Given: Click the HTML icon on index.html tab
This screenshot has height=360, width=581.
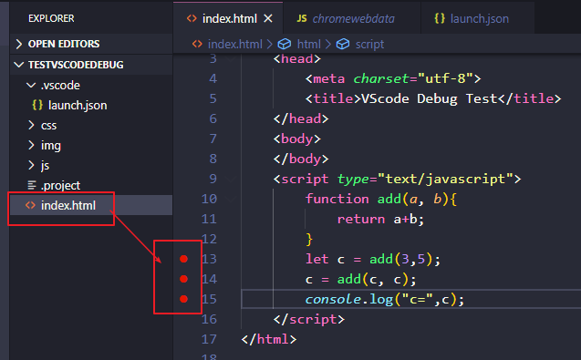Looking at the screenshot, I should click(192, 18).
